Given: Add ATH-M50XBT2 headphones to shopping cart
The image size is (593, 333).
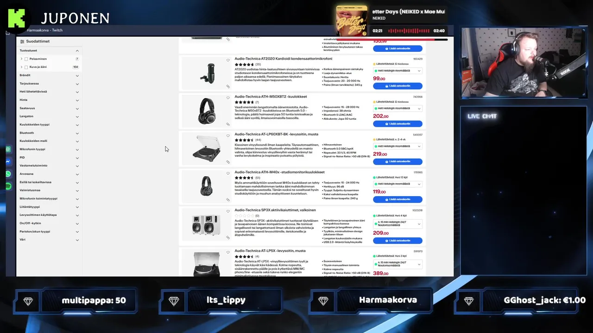Looking at the screenshot, I should pos(397,124).
